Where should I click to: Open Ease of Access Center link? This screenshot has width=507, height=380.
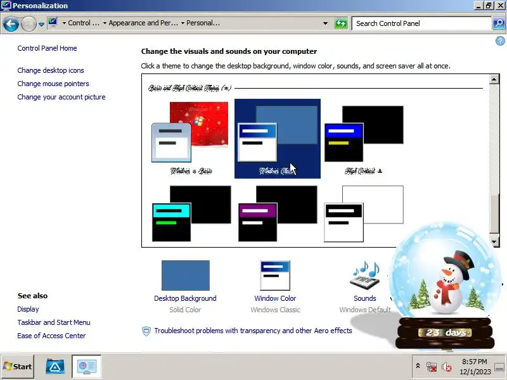click(52, 336)
